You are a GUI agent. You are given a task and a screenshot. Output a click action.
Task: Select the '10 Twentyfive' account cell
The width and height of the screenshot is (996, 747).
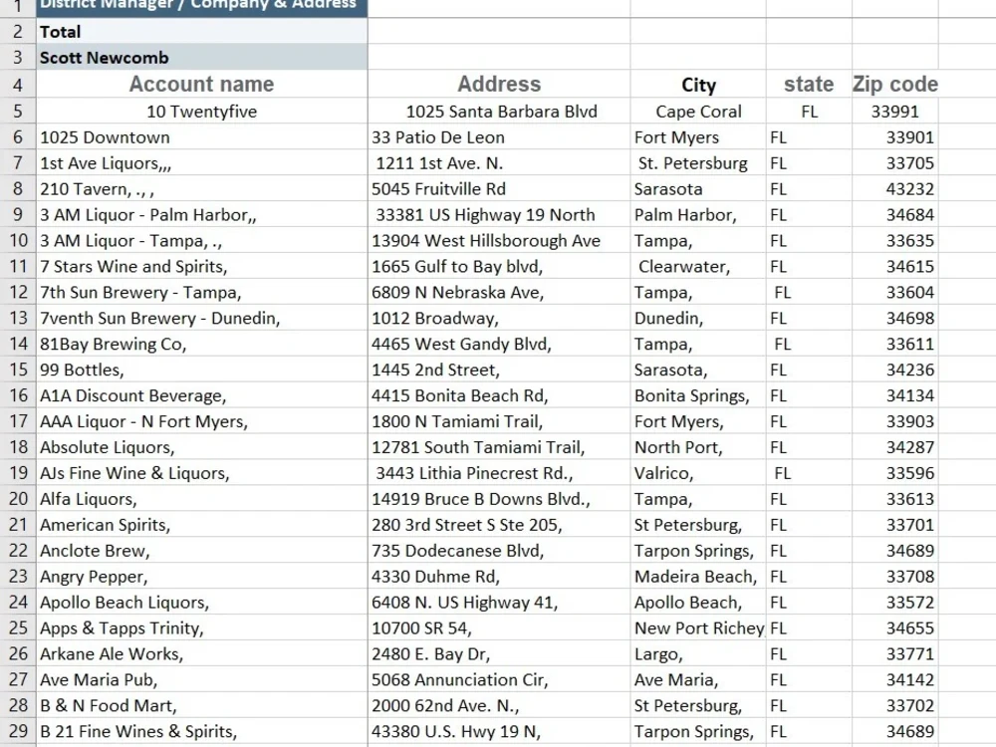pyautogui.click(x=201, y=112)
